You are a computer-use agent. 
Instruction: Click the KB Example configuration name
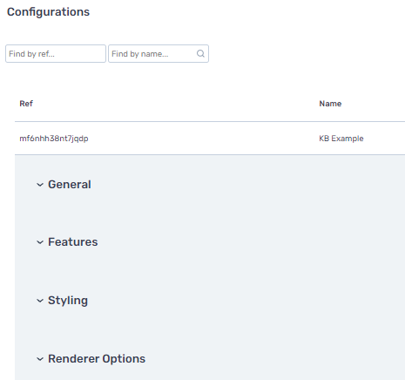click(341, 139)
